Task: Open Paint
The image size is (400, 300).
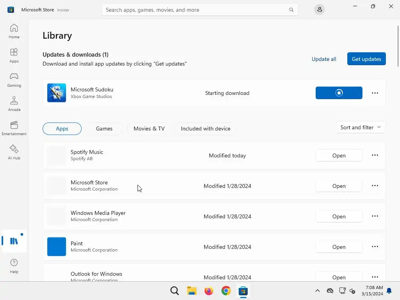Action: coord(339,247)
